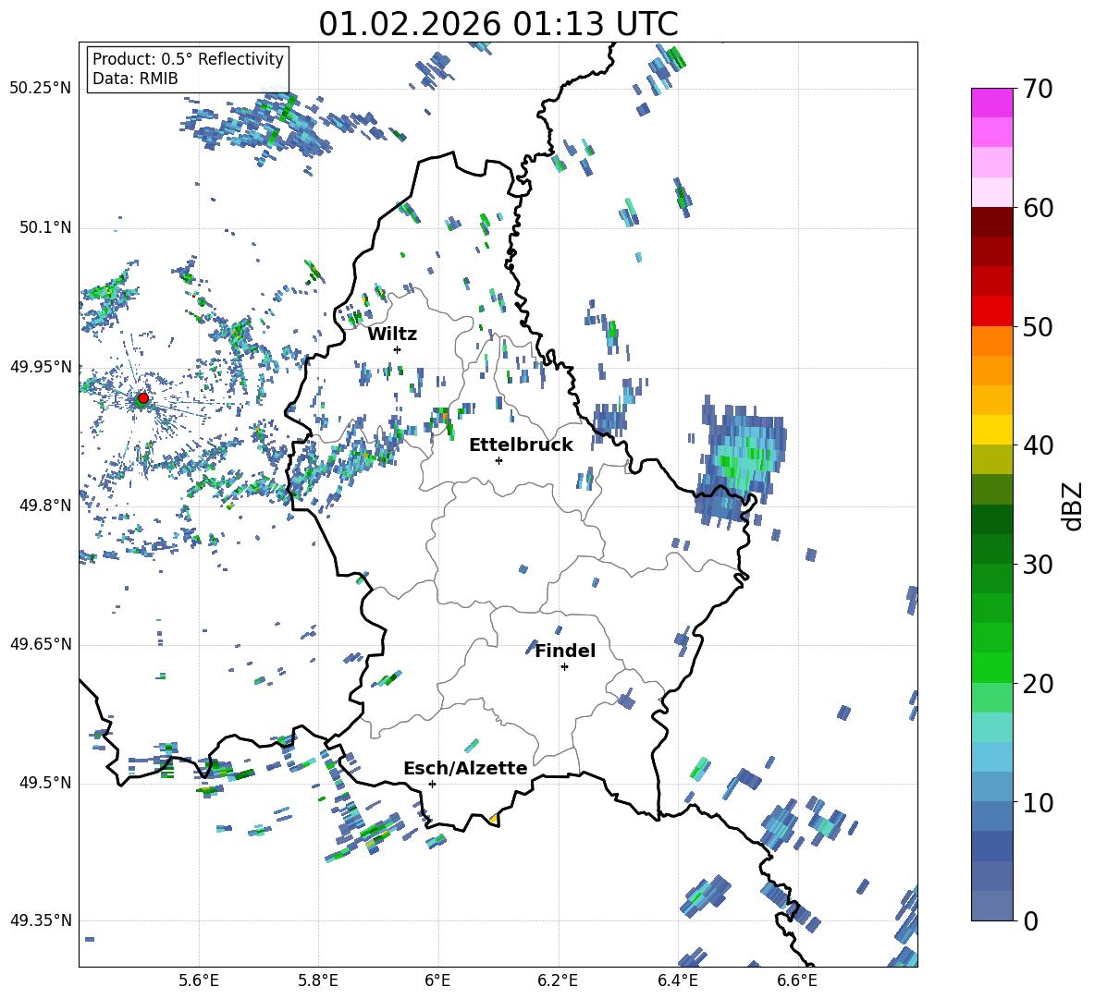The height and width of the screenshot is (999, 1095).
Task: Click the Findel town label
Action: point(565,651)
